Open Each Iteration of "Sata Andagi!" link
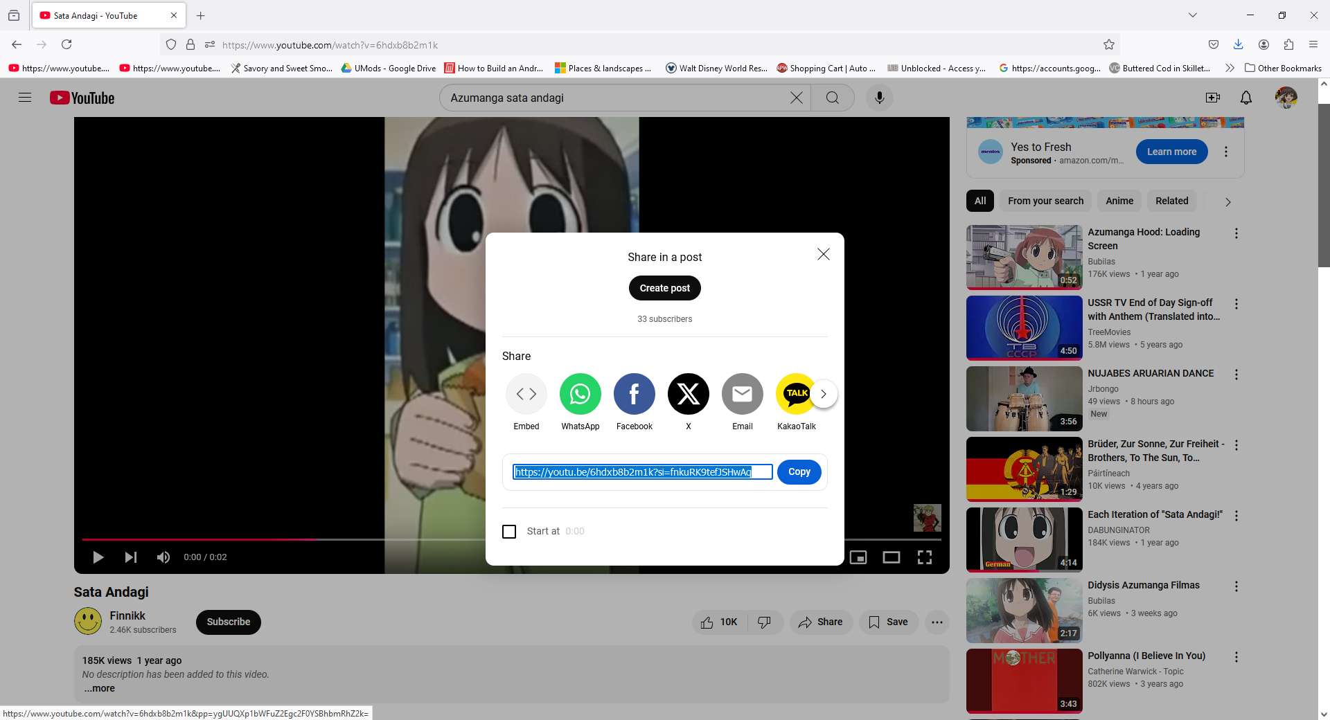1330x720 pixels. (x=1155, y=514)
